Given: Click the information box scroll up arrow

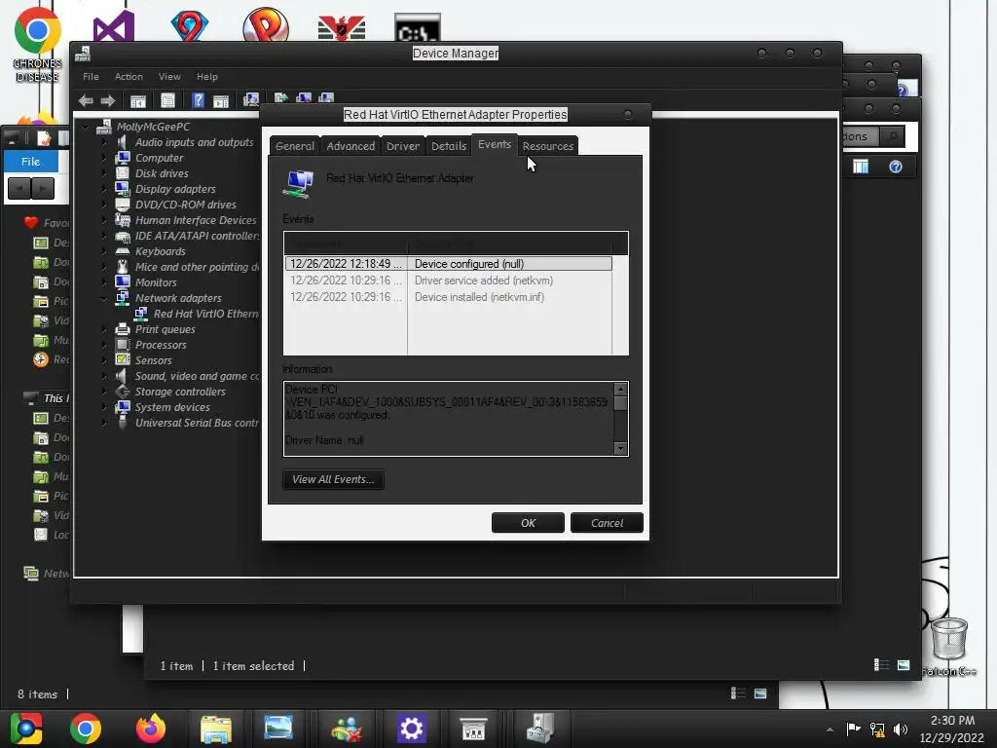Looking at the screenshot, I should 620,389.
